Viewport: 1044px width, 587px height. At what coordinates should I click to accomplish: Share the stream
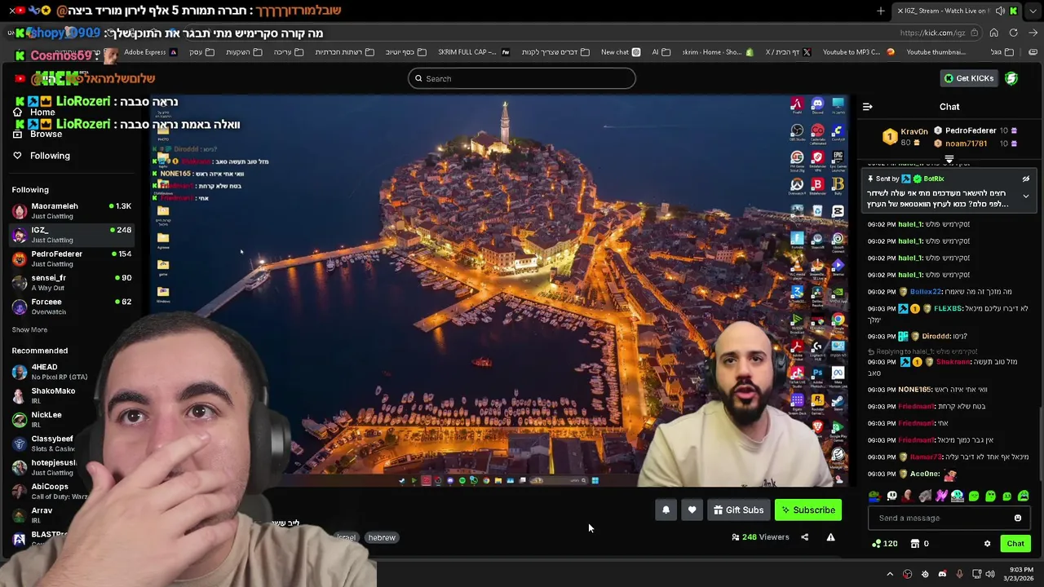[804, 537]
